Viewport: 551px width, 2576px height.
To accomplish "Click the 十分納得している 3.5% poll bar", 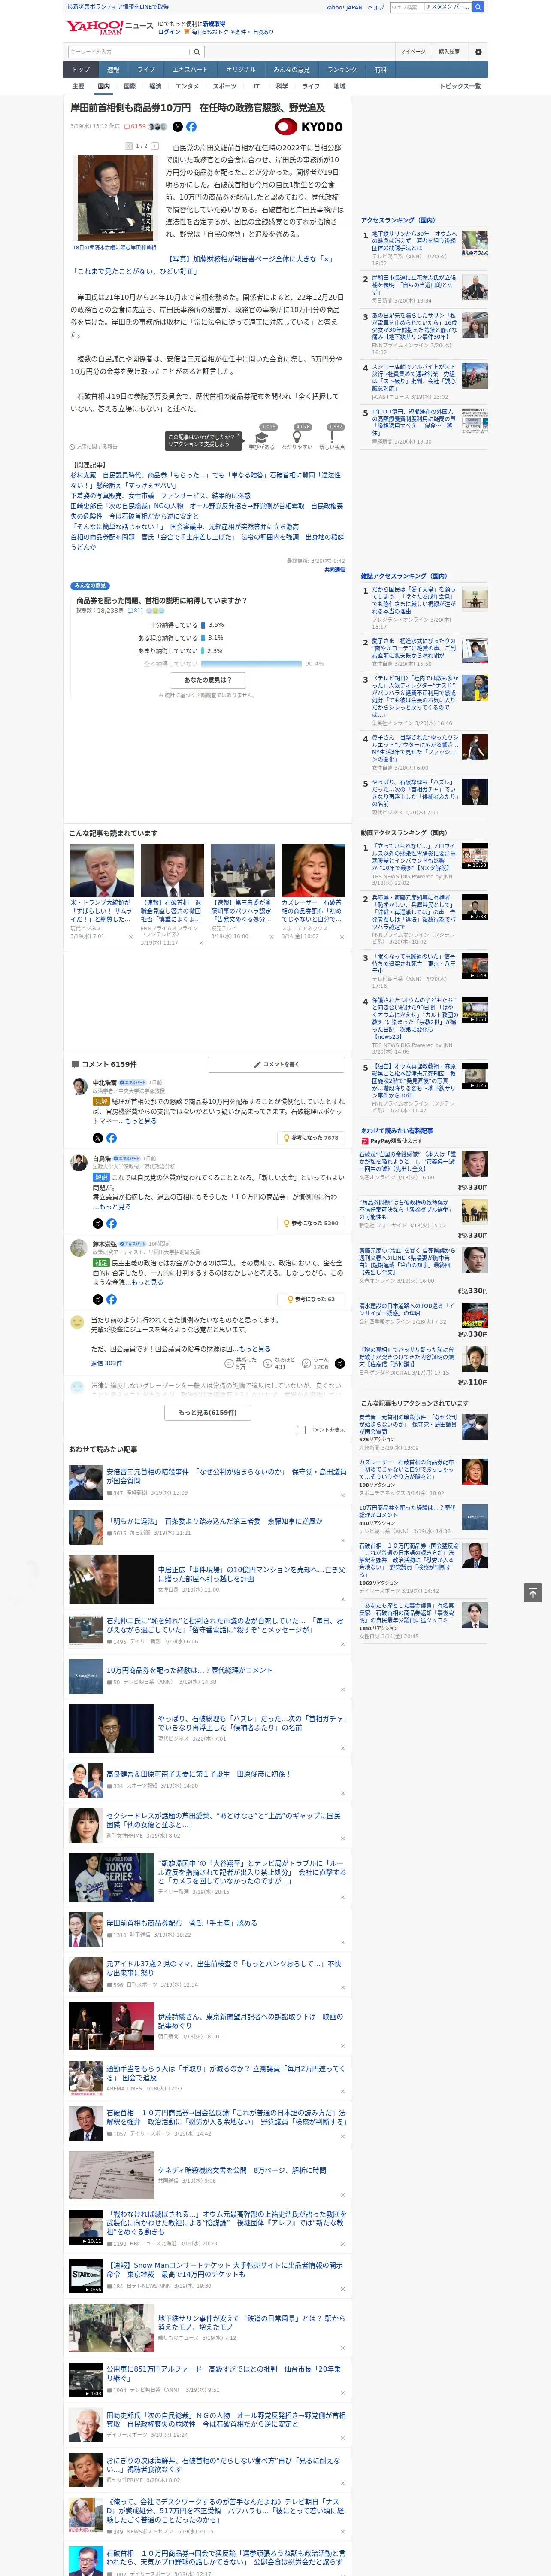I will click(203, 625).
